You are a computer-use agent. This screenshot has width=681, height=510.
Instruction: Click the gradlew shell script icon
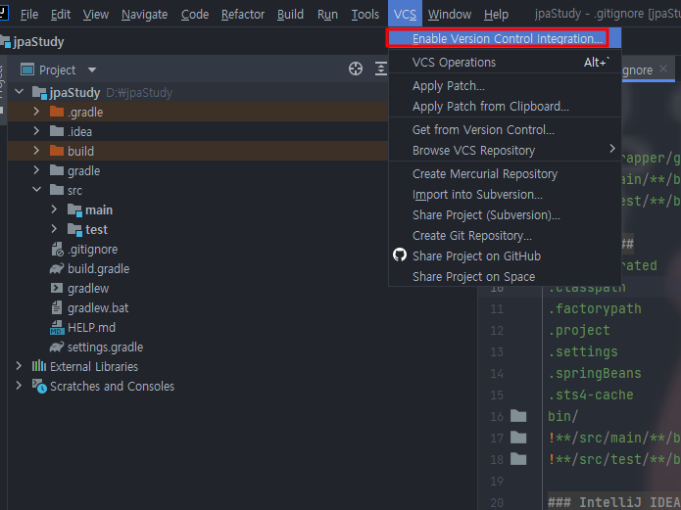point(57,288)
